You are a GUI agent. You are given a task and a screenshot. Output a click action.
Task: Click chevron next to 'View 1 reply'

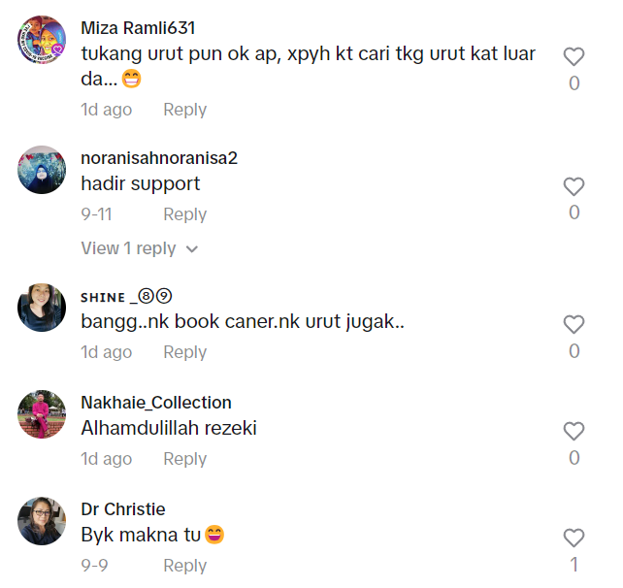point(192,249)
